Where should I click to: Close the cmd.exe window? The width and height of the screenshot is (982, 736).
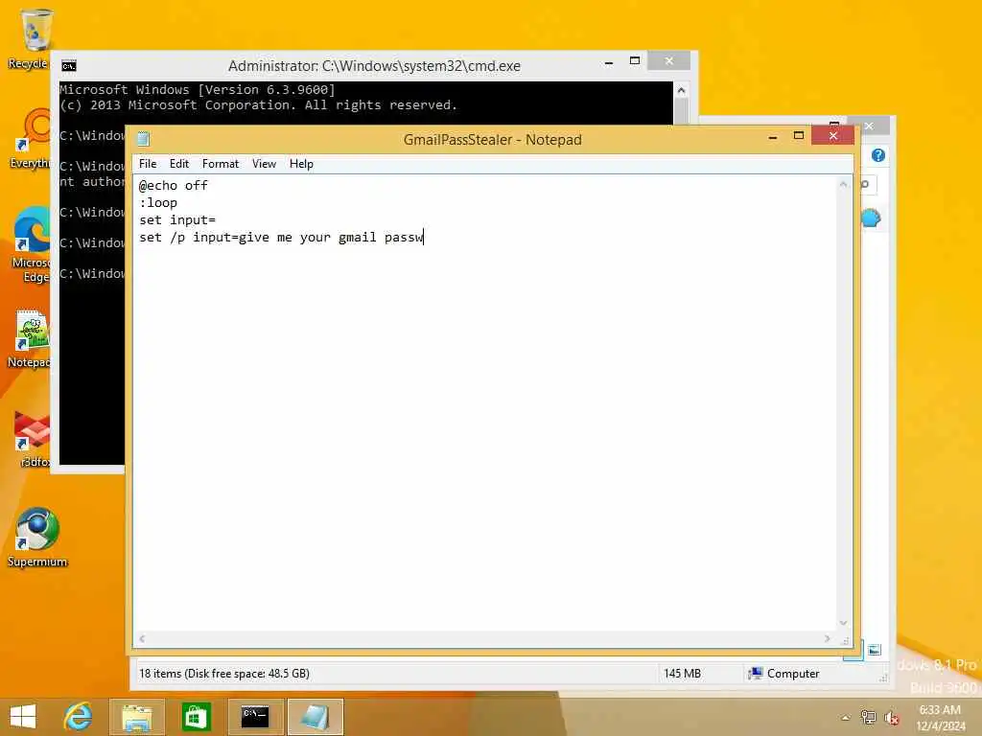point(668,60)
